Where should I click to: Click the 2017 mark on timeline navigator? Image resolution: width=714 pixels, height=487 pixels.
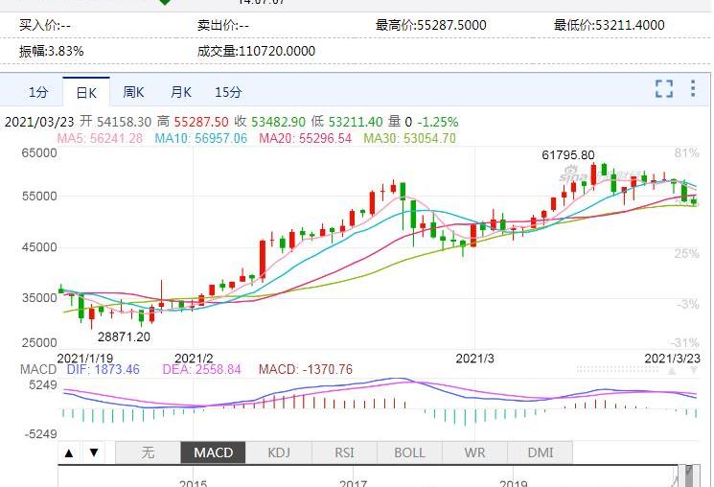click(x=354, y=482)
